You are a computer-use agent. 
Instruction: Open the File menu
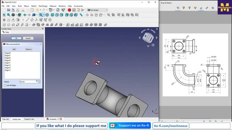coord(3,6)
